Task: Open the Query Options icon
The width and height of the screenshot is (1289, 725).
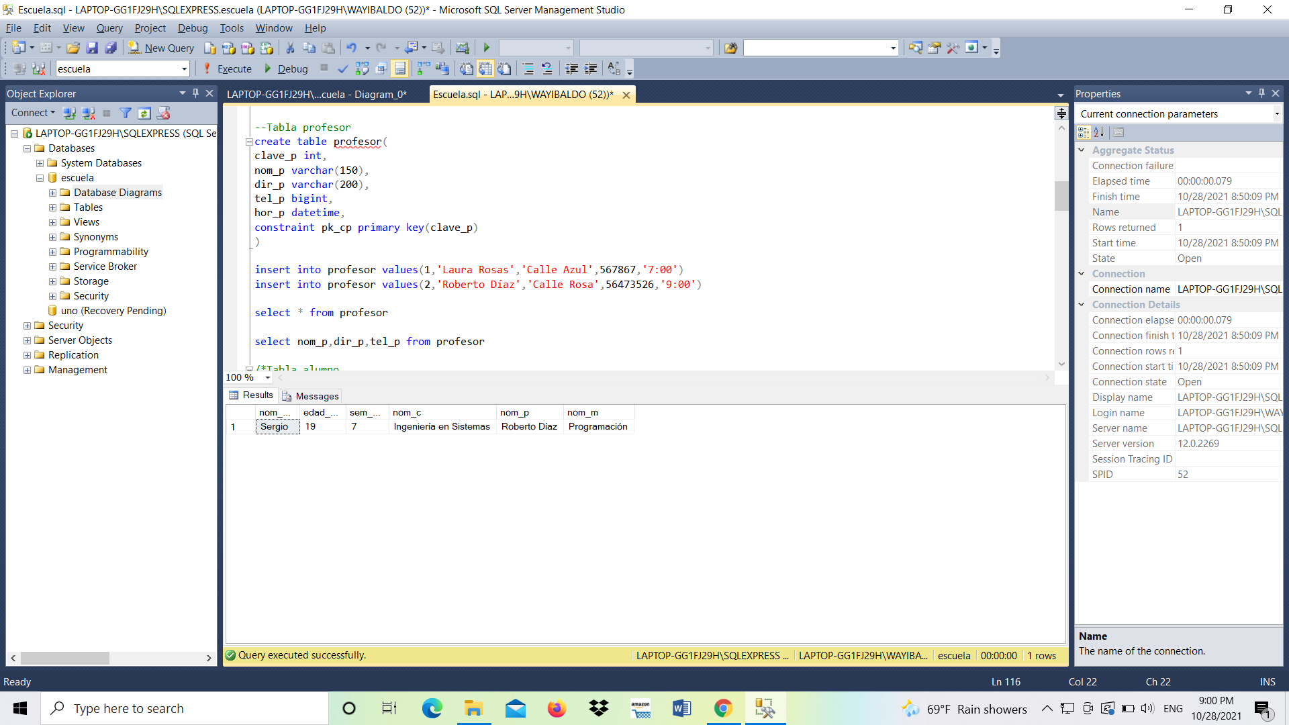Action: point(381,68)
